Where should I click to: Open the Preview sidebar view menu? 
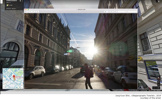pyautogui.click(x=26, y=11)
